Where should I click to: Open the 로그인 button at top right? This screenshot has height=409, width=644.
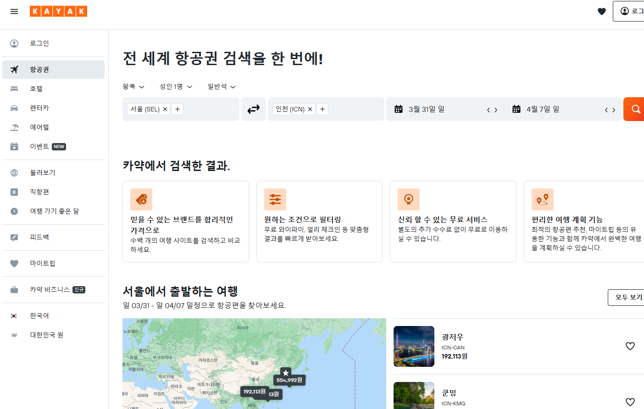pos(632,11)
